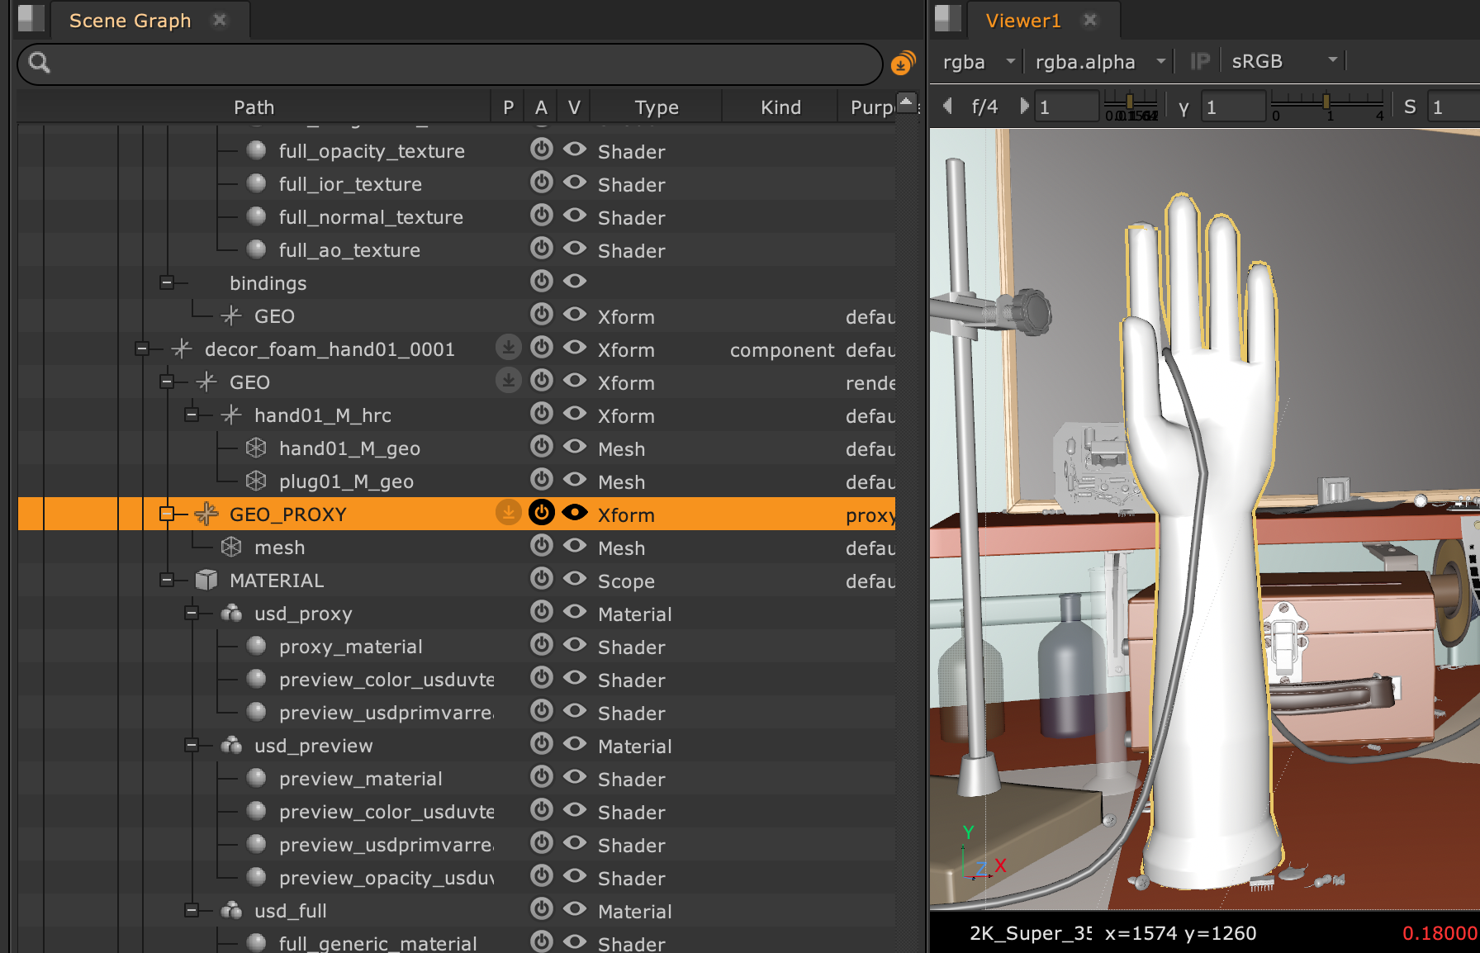Viewport: 1480px width, 953px height.
Task: Toggle visibility of the bindings prim
Action: (575, 282)
